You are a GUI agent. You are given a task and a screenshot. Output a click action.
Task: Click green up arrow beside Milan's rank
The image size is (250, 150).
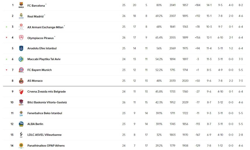tap(6, 27)
